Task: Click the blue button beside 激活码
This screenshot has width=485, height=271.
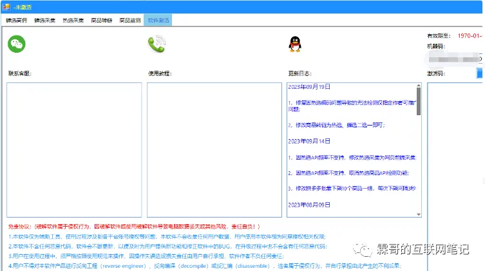Action: point(480,73)
